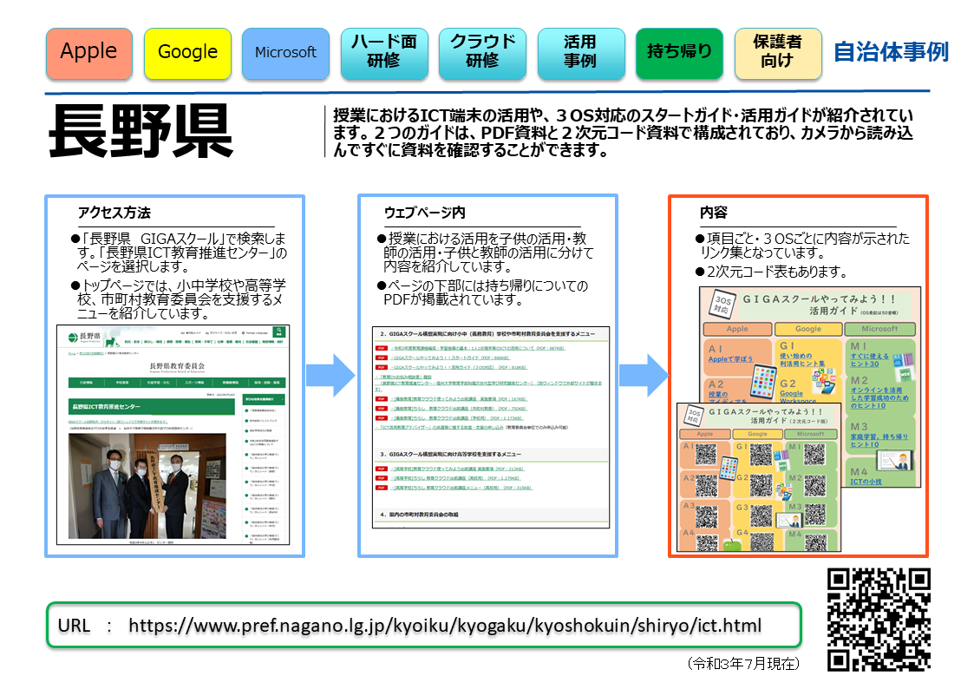Click Office books illustration beside M1 in upper guide
The height and width of the screenshot is (689, 974).
pos(903,366)
